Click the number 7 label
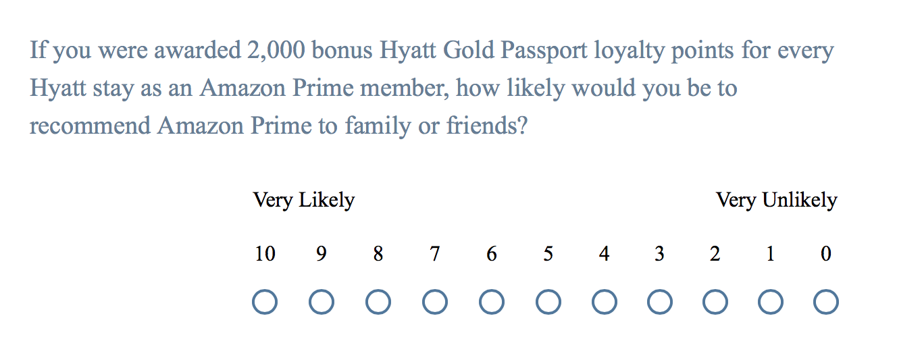The width and height of the screenshot is (897, 362). point(435,254)
